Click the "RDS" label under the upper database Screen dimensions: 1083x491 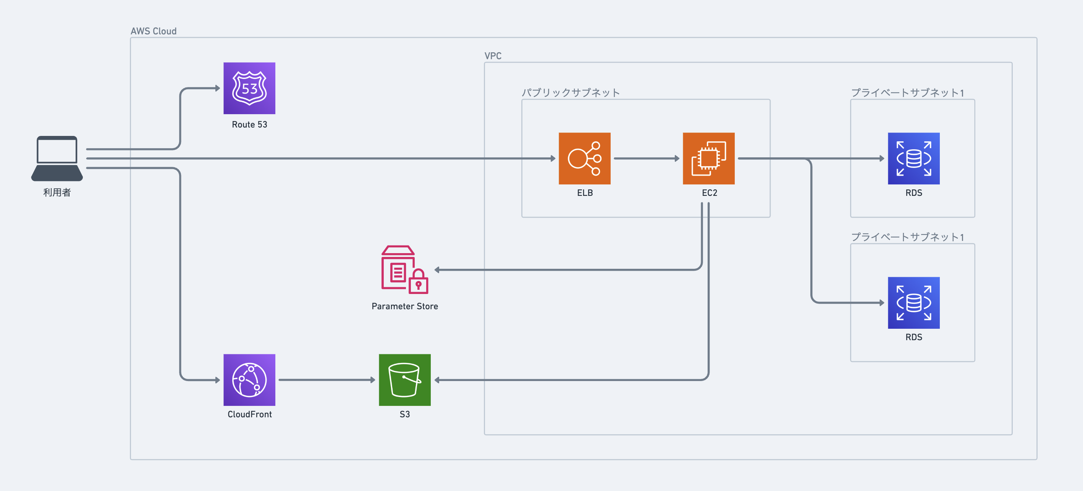[913, 192]
